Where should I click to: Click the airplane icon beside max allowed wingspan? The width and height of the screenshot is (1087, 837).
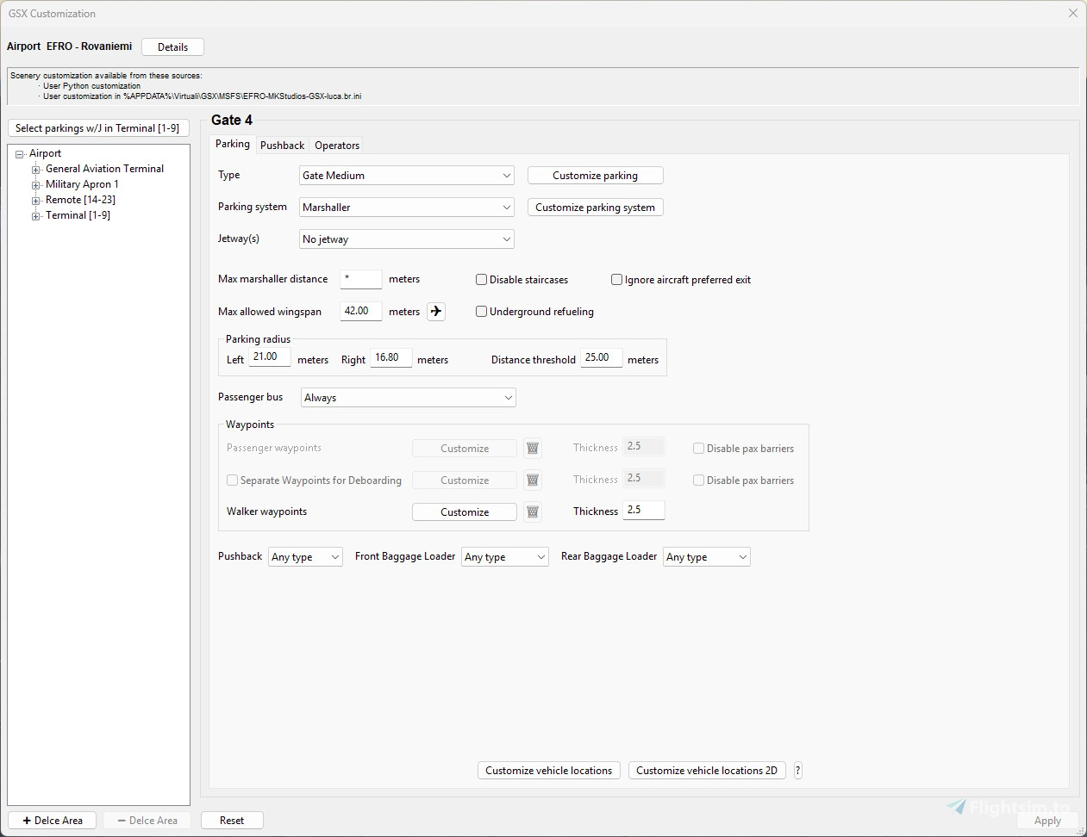(x=435, y=311)
